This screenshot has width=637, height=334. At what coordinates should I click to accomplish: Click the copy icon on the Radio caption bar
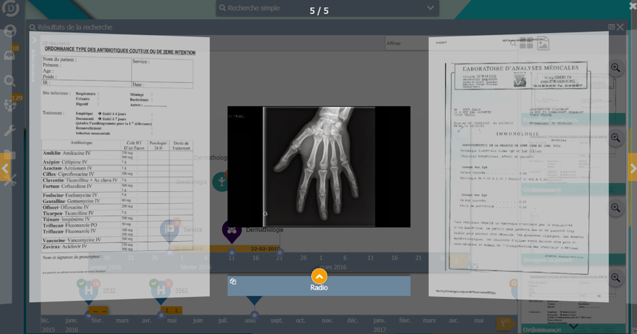tap(233, 281)
